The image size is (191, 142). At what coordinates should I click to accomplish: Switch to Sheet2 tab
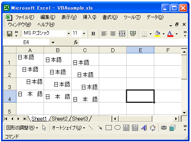point(60,119)
